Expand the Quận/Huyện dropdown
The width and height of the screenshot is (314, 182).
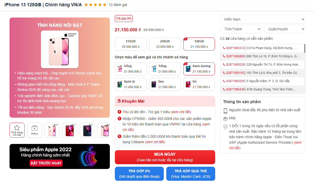(285, 29)
